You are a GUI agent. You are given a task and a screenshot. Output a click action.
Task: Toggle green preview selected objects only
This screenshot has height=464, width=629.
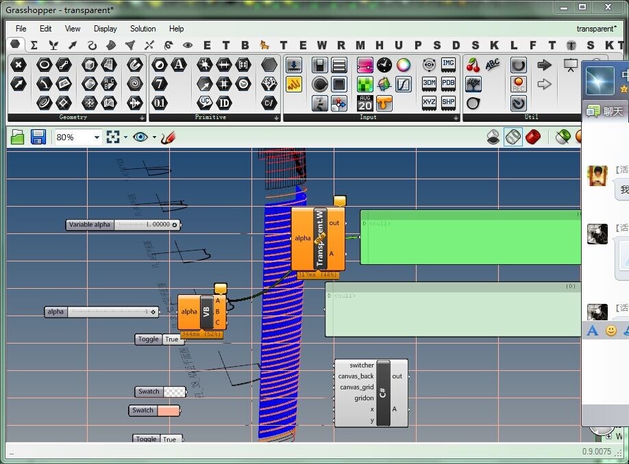[x=563, y=137]
